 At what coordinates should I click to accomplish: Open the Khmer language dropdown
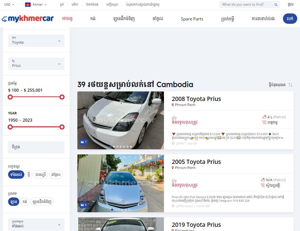click(x=36, y=4)
